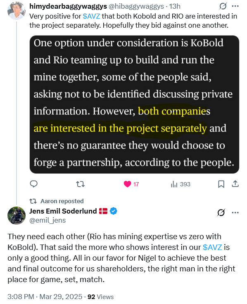The height and width of the screenshot is (304, 247).
Task: Open the quoted article screenshot image
Action: (x=134, y=104)
